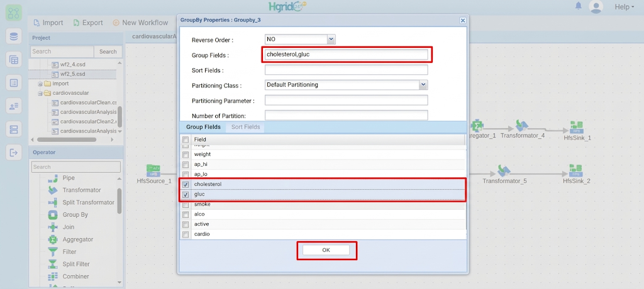Open the Help menu dropdown
The width and height of the screenshot is (644, 289).
624,6
